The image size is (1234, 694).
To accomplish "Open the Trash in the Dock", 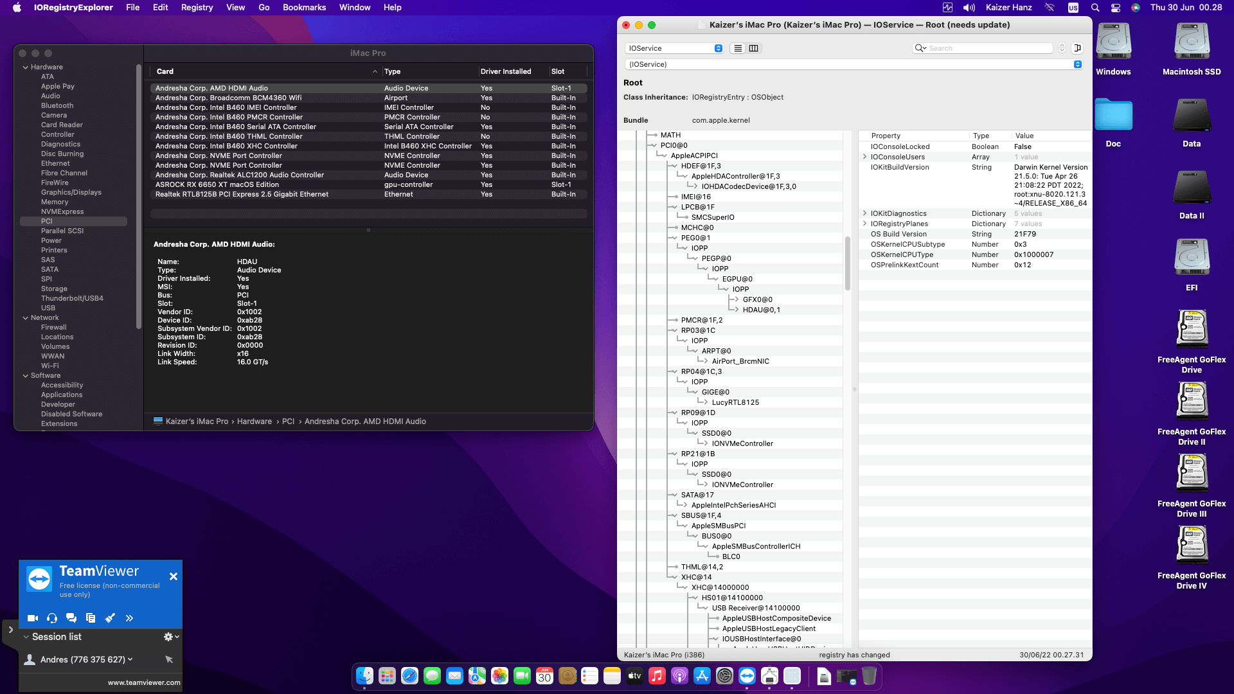I will coord(869,676).
